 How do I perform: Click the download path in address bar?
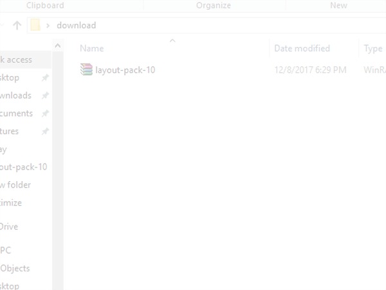point(77,25)
